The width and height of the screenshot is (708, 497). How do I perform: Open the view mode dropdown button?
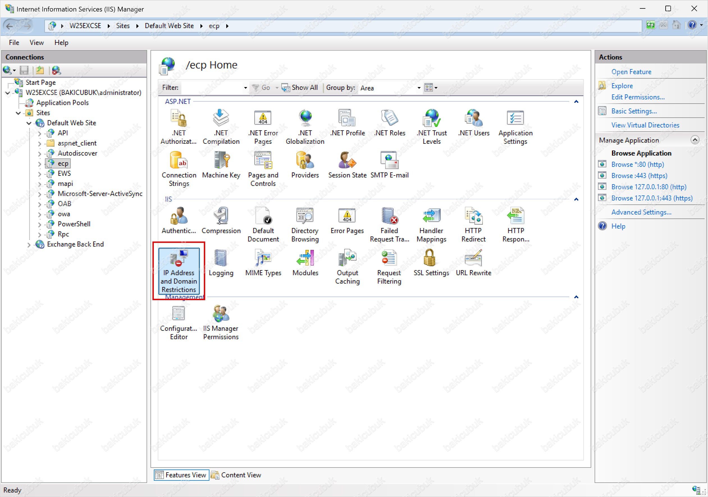431,88
